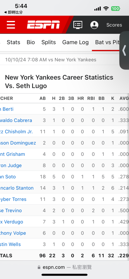Screen dimensions: 129x279
Task: Open Juan Soto's player link
Action: point(8,177)
